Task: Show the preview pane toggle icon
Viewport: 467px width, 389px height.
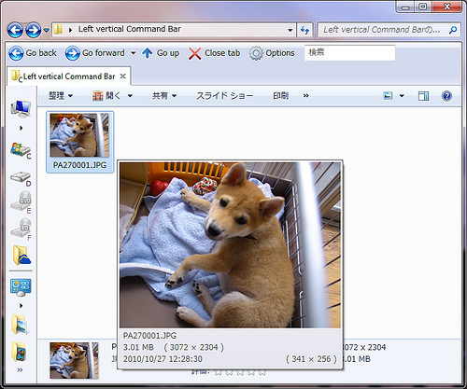Action: [x=423, y=96]
